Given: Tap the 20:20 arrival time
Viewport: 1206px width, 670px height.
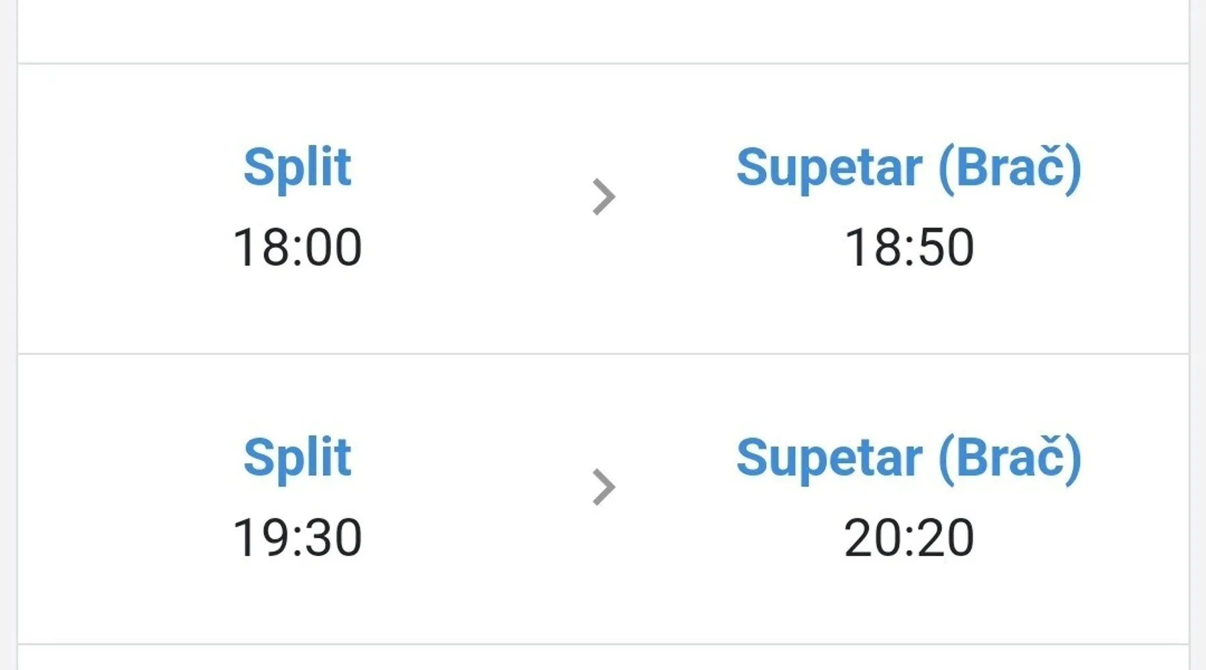Looking at the screenshot, I should tap(909, 537).
